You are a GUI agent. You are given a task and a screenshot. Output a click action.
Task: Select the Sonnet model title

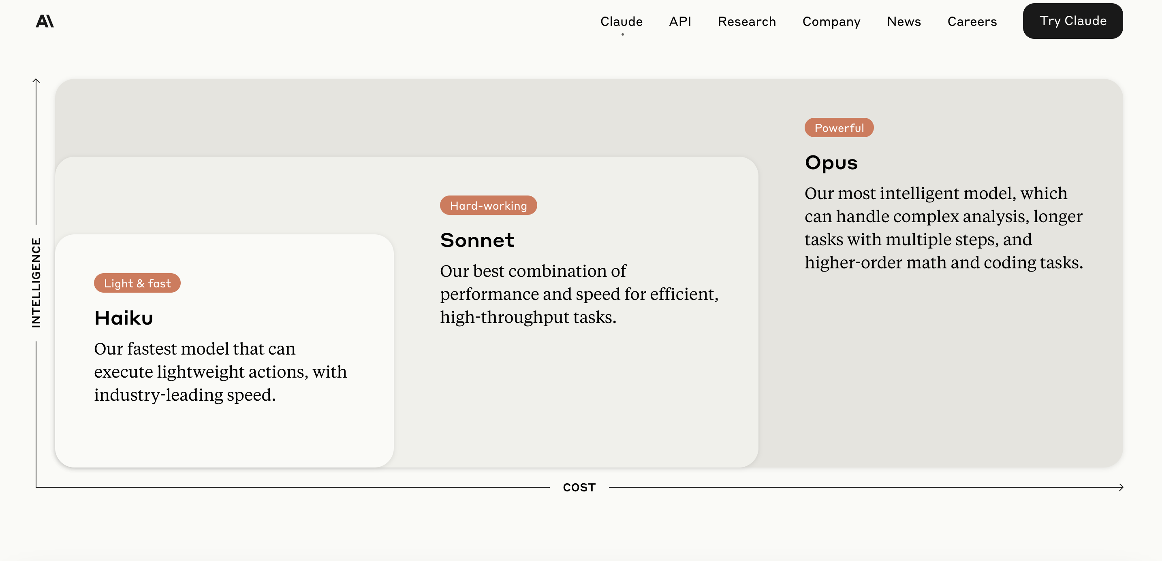(477, 240)
